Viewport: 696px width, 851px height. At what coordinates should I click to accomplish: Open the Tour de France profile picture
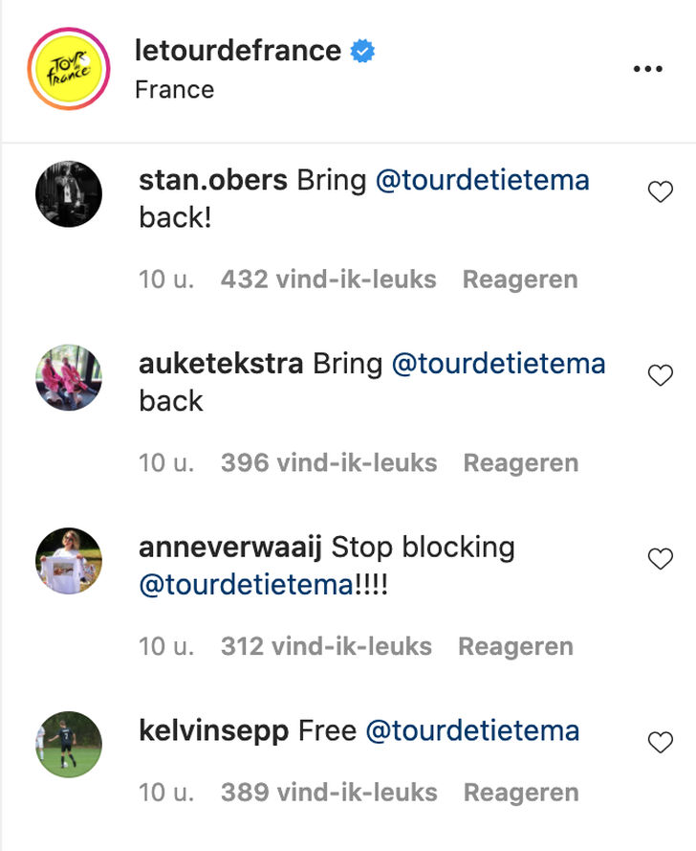[x=69, y=70]
